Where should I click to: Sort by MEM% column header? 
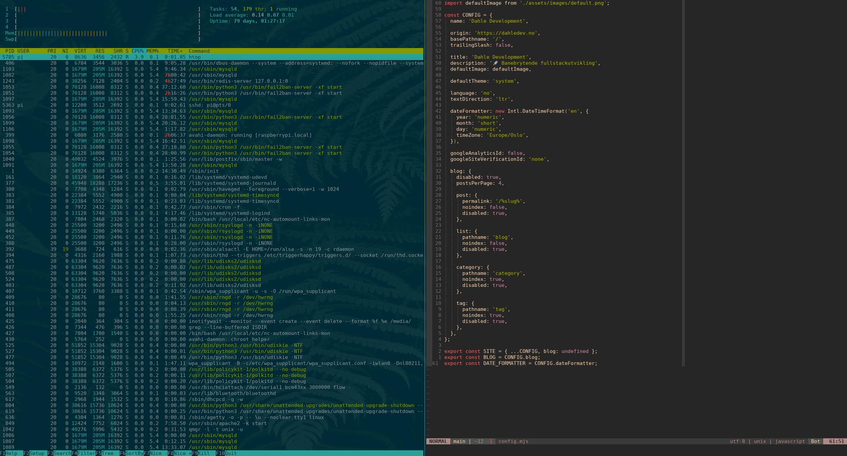click(152, 51)
